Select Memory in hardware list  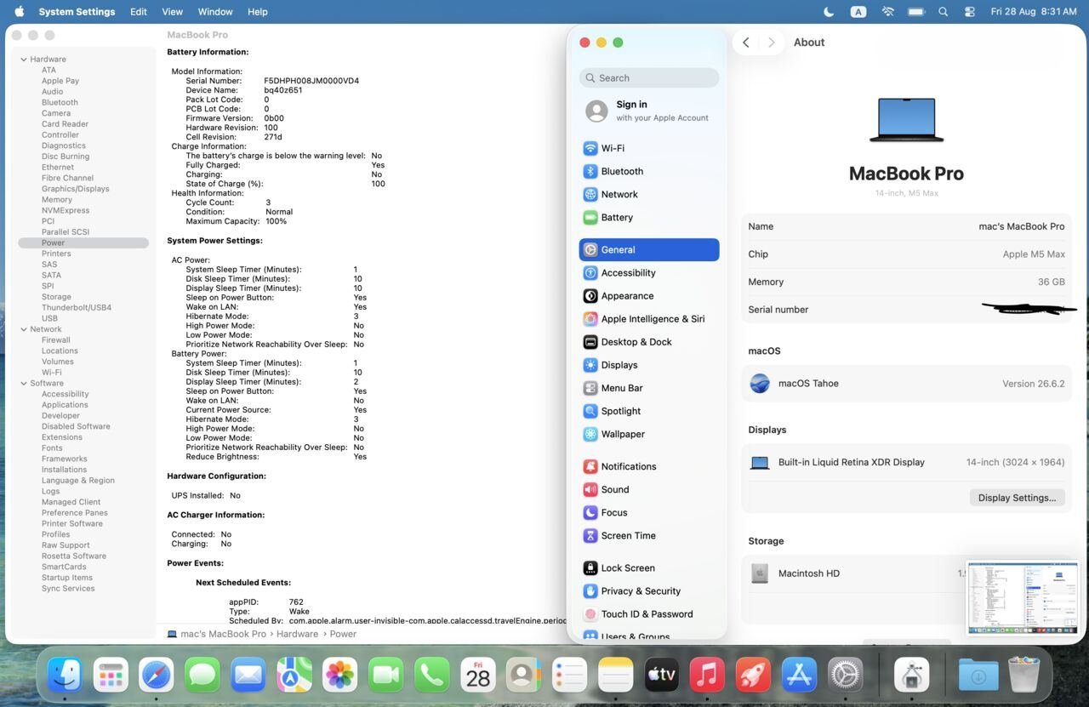tap(56, 200)
